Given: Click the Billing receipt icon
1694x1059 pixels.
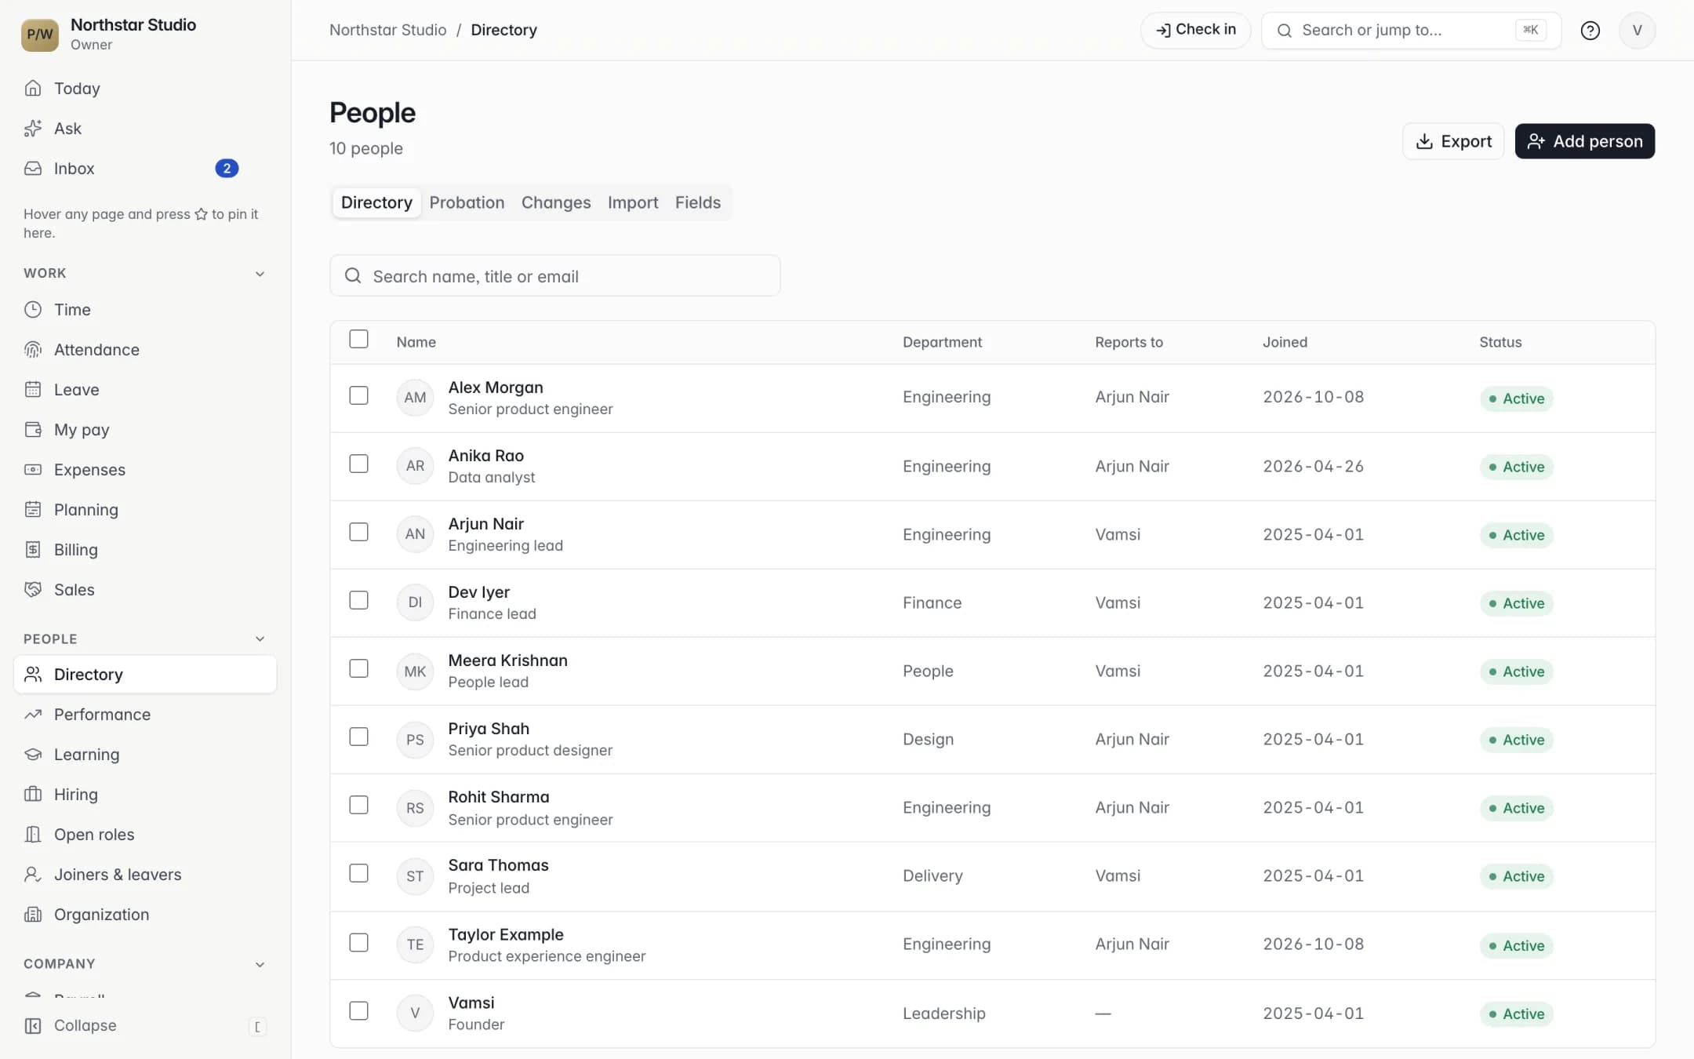Looking at the screenshot, I should pyautogui.click(x=33, y=549).
